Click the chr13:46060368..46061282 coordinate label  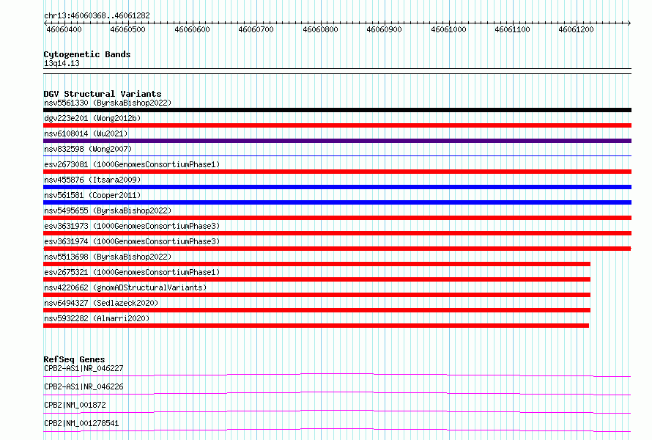97,15
